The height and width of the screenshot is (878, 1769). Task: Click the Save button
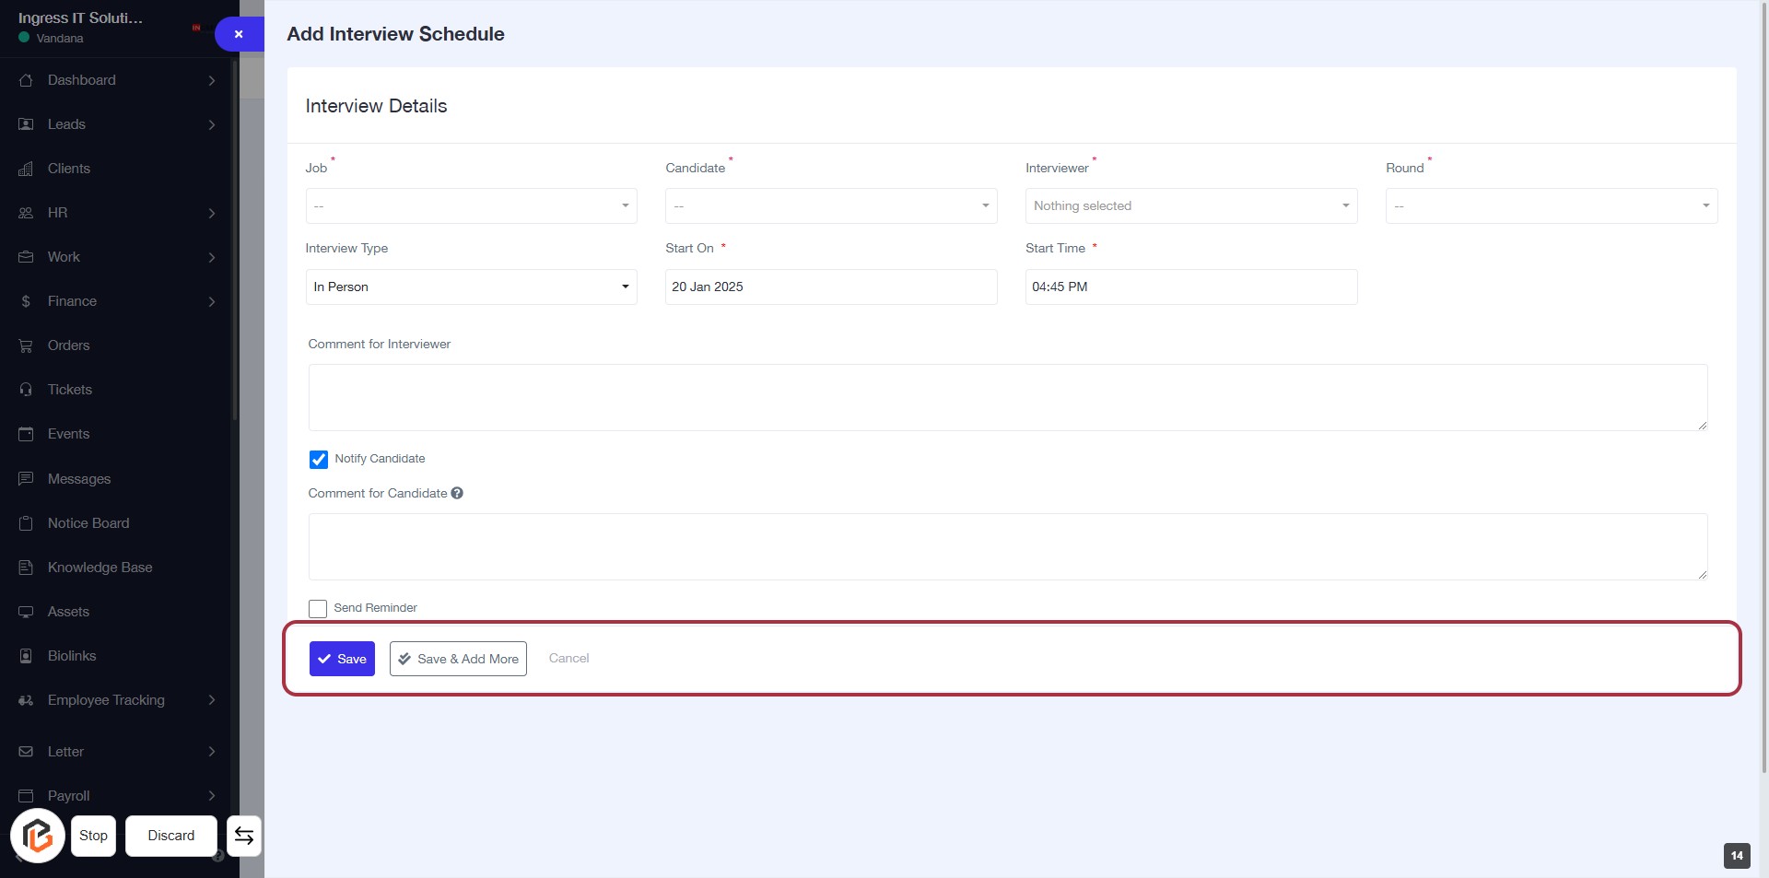tap(342, 659)
